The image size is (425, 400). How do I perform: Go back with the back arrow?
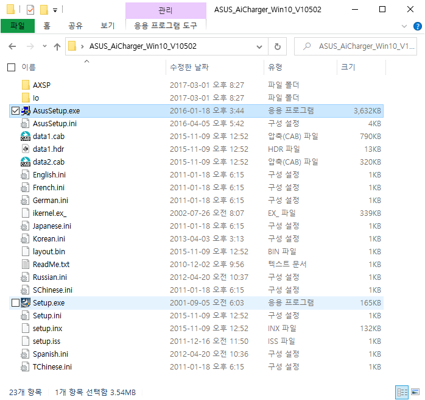coord(12,46)
